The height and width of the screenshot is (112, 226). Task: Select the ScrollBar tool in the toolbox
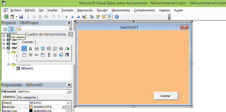(x=49, y=55)
